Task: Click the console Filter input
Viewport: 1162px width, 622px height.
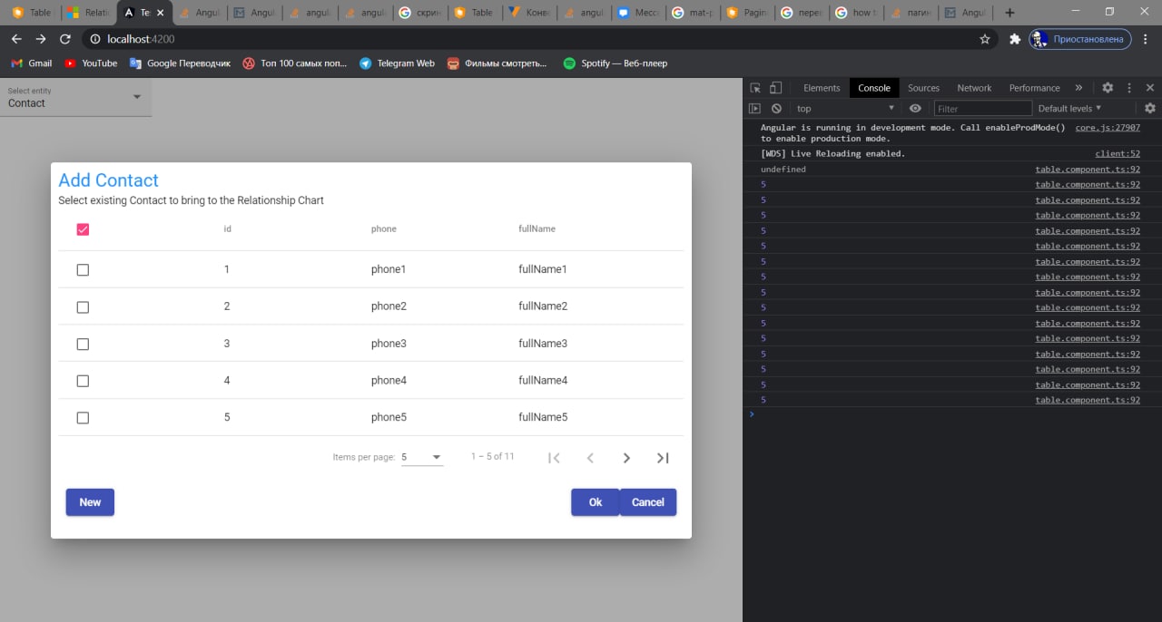Action: coord(982,109)
